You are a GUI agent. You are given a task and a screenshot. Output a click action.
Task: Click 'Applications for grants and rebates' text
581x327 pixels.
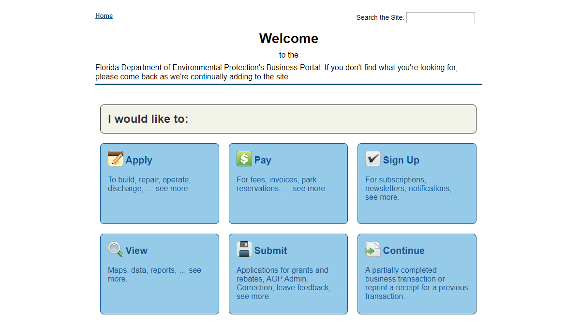click(287, 283)
